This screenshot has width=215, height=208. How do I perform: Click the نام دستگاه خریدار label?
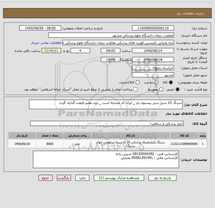coord(194,35)
